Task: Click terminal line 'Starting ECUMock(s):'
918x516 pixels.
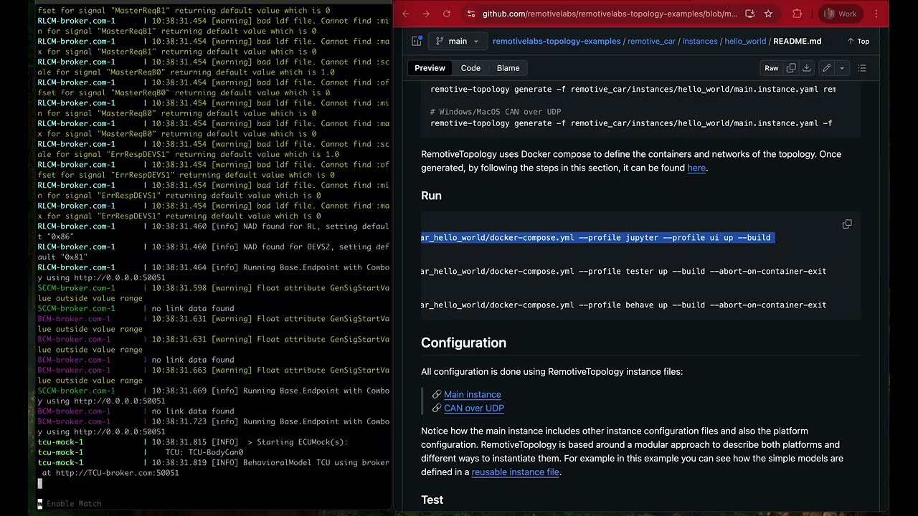Action: click(298, 442)
